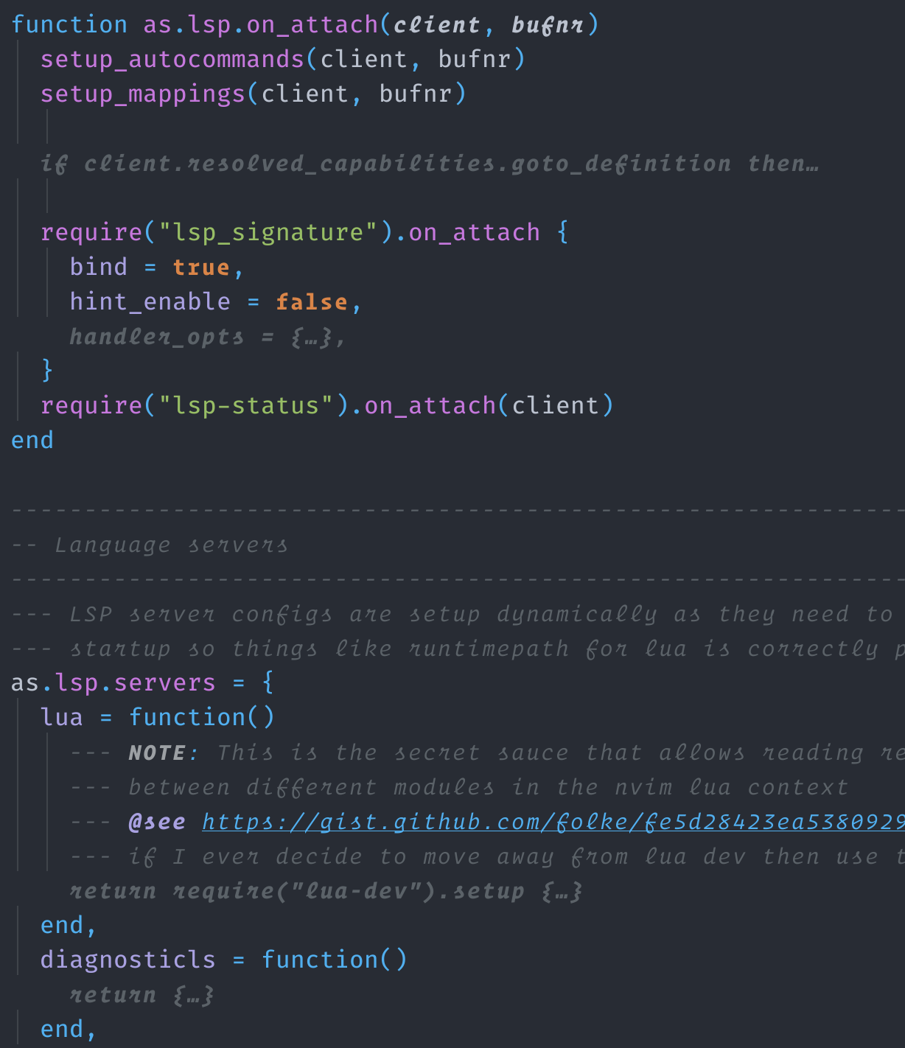Click the diagnosticls function key
Screen dimensions: 905x1048
(127, 959)
